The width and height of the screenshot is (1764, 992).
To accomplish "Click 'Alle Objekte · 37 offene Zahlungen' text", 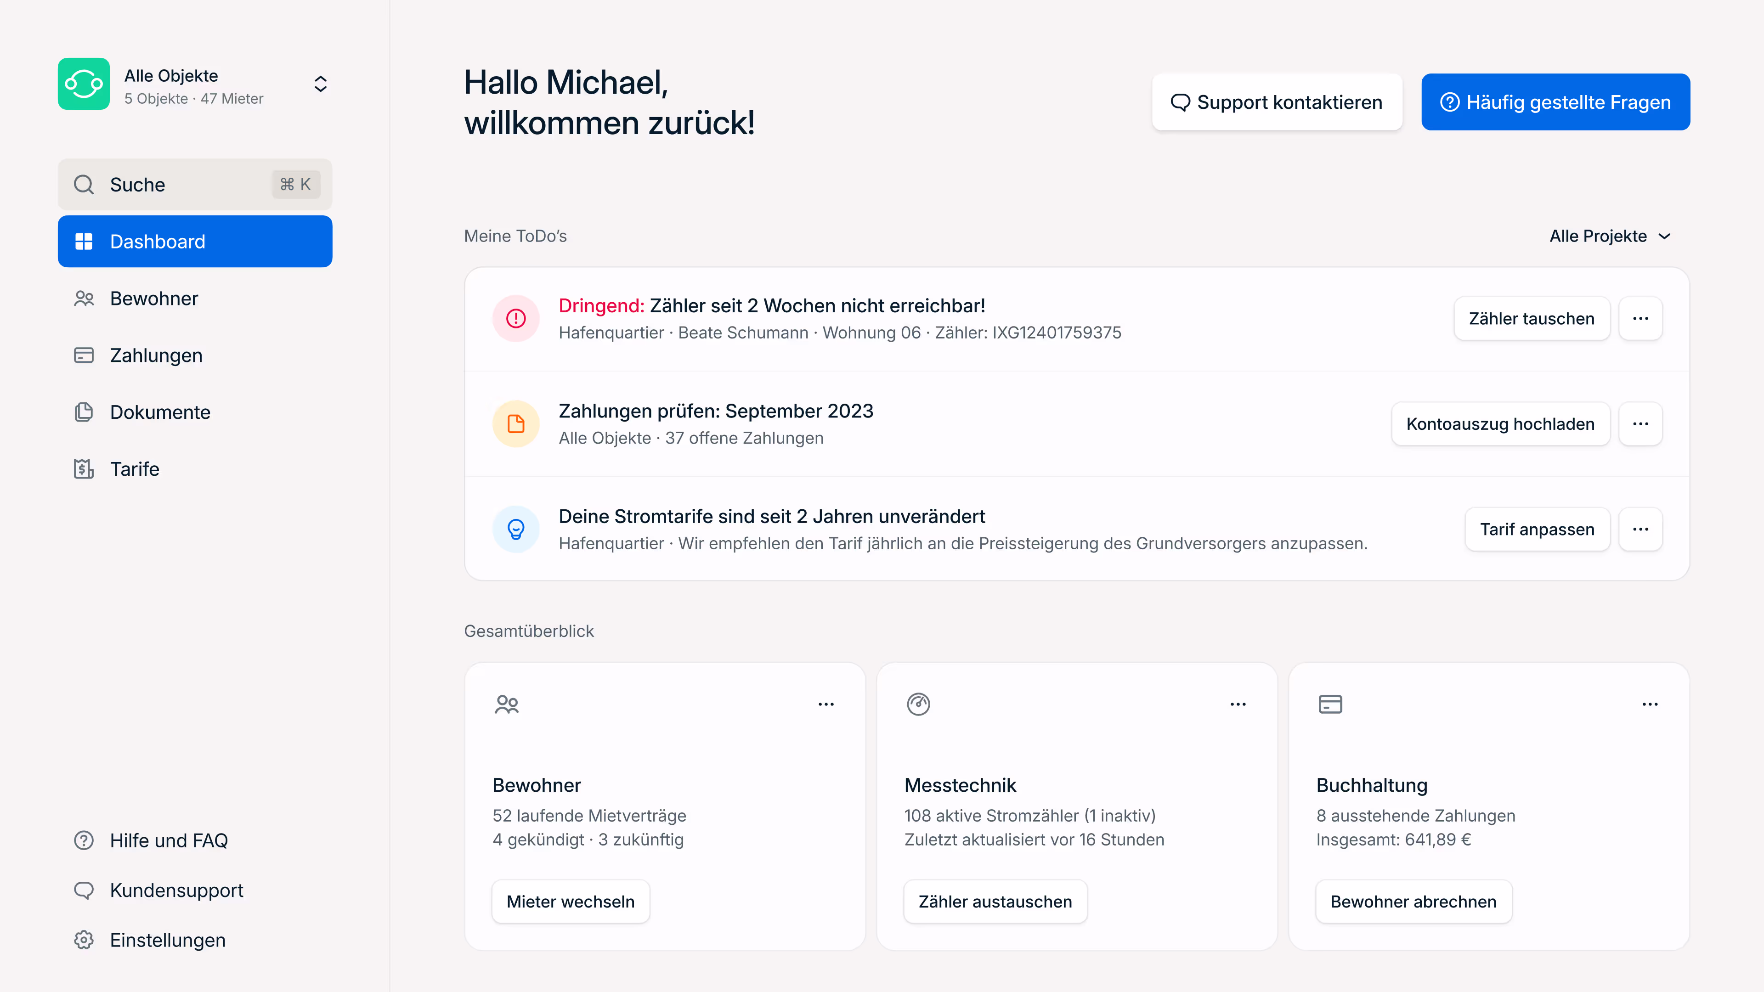I will click(691, 438).
